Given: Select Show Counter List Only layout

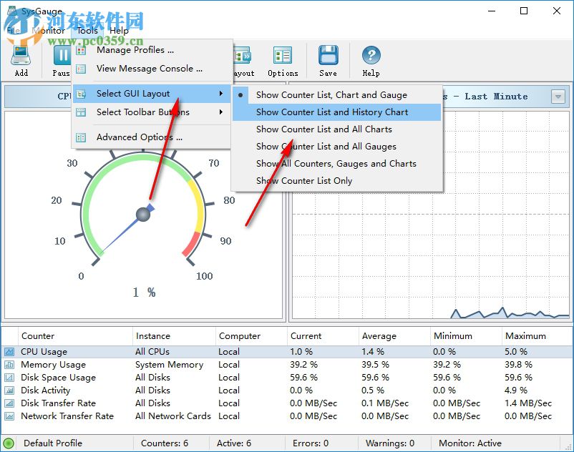Looking at the screenshot, I should coord(304,181).
